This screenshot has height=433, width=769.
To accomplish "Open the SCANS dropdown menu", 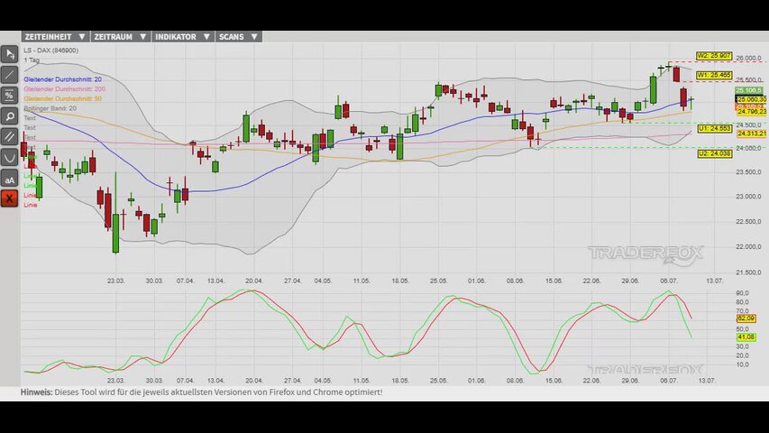I will [238, 37].
